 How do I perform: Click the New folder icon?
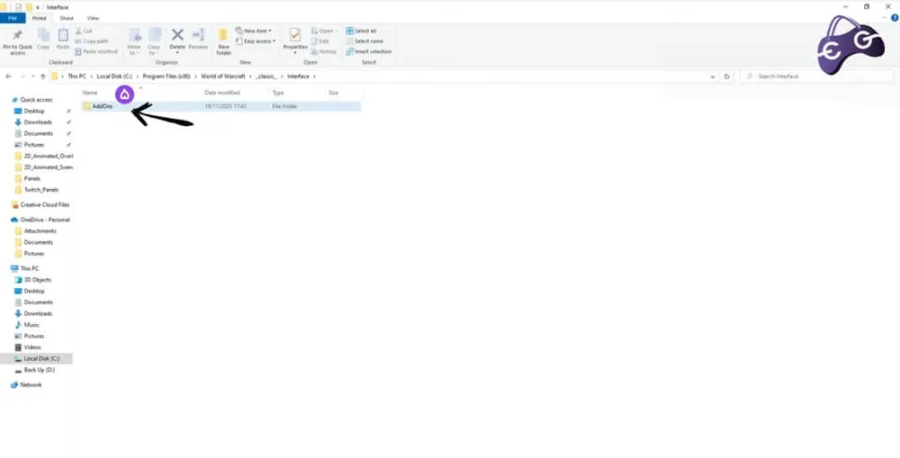223,36
